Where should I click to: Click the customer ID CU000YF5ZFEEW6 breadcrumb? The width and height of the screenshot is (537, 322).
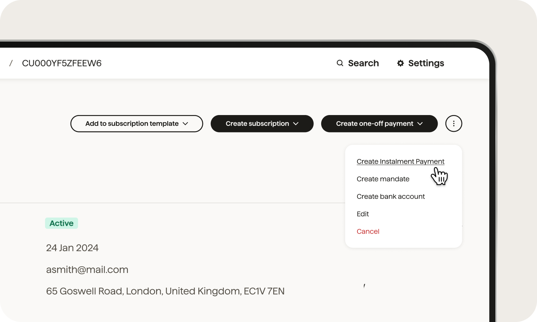(x=62, y=63)
